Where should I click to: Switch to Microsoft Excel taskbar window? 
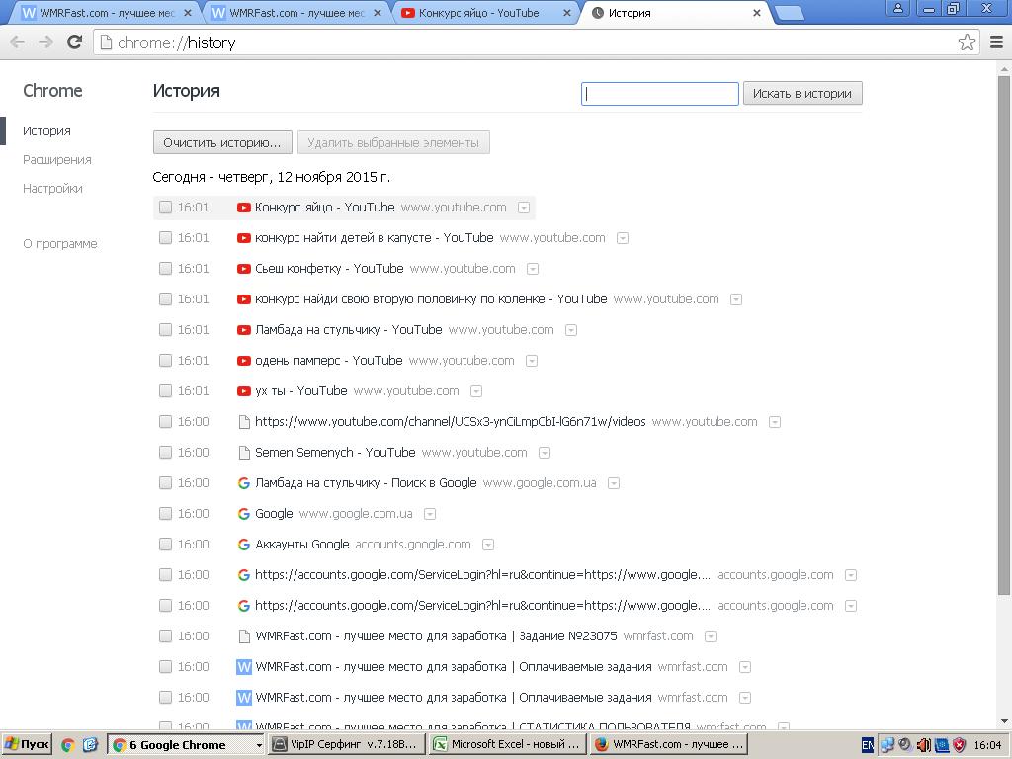pyautogui.click(x=508, y=745)
